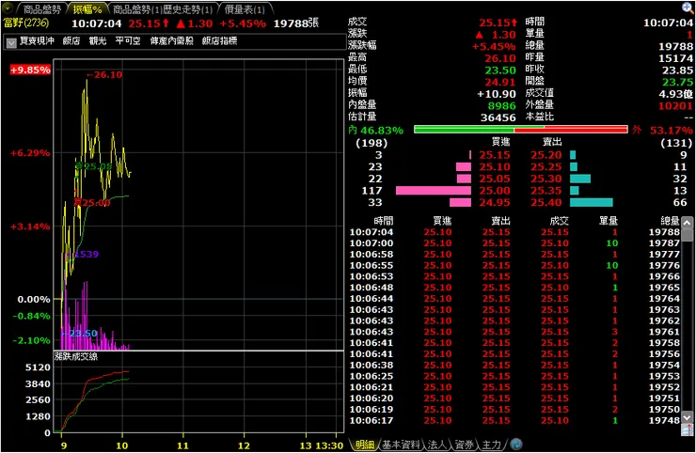Click the 漲跌成交線 sub-chart label
Screen dimensions: 696x453
[x=76, y=356]
